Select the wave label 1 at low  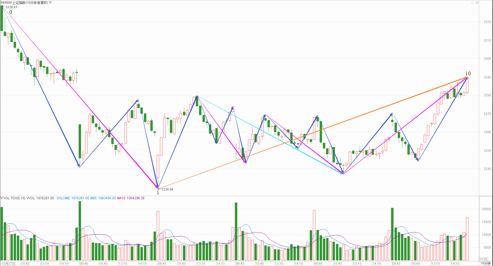158,193
